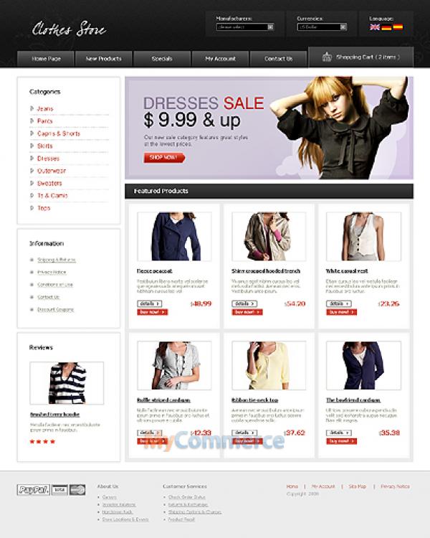Click the brushed terry hoodie review image

pyautogui.click(x=67, y=383)
